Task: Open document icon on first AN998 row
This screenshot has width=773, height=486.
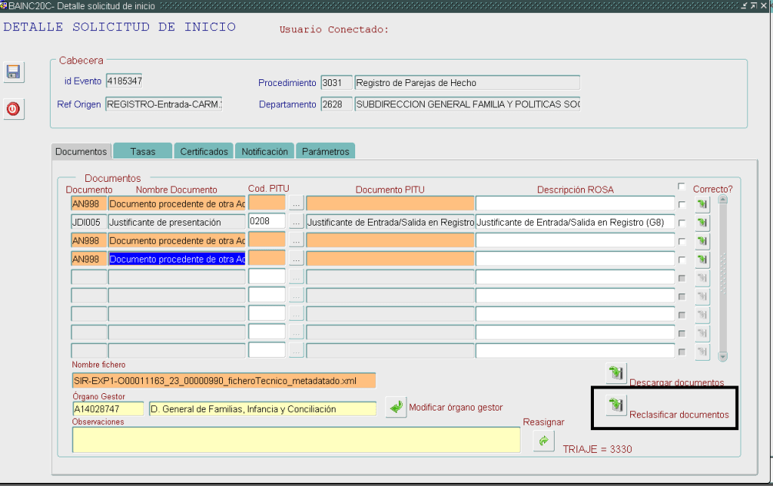Action: click(x=702, y=204)
